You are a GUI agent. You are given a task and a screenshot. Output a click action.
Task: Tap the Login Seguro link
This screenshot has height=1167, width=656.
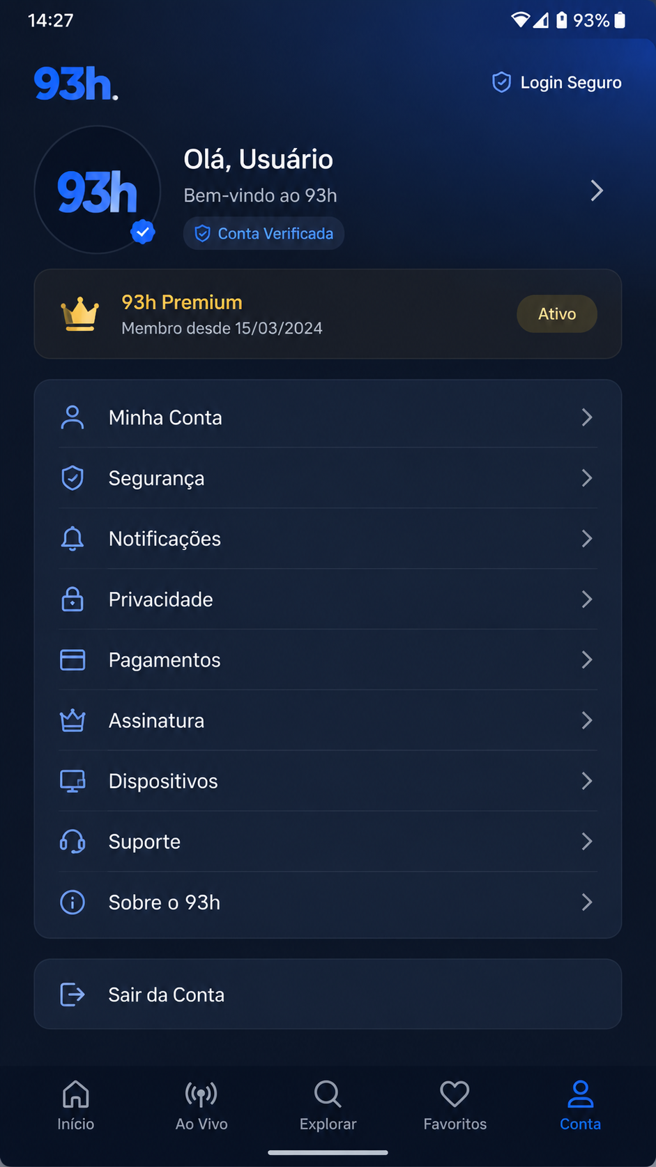tap(556, 82)
